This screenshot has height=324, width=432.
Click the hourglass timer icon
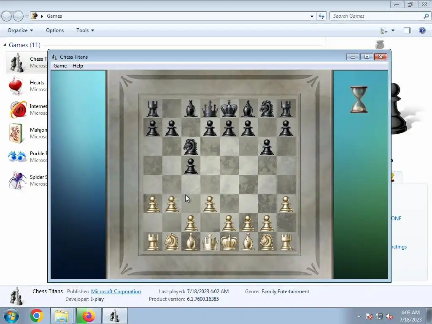pos(359,100)
